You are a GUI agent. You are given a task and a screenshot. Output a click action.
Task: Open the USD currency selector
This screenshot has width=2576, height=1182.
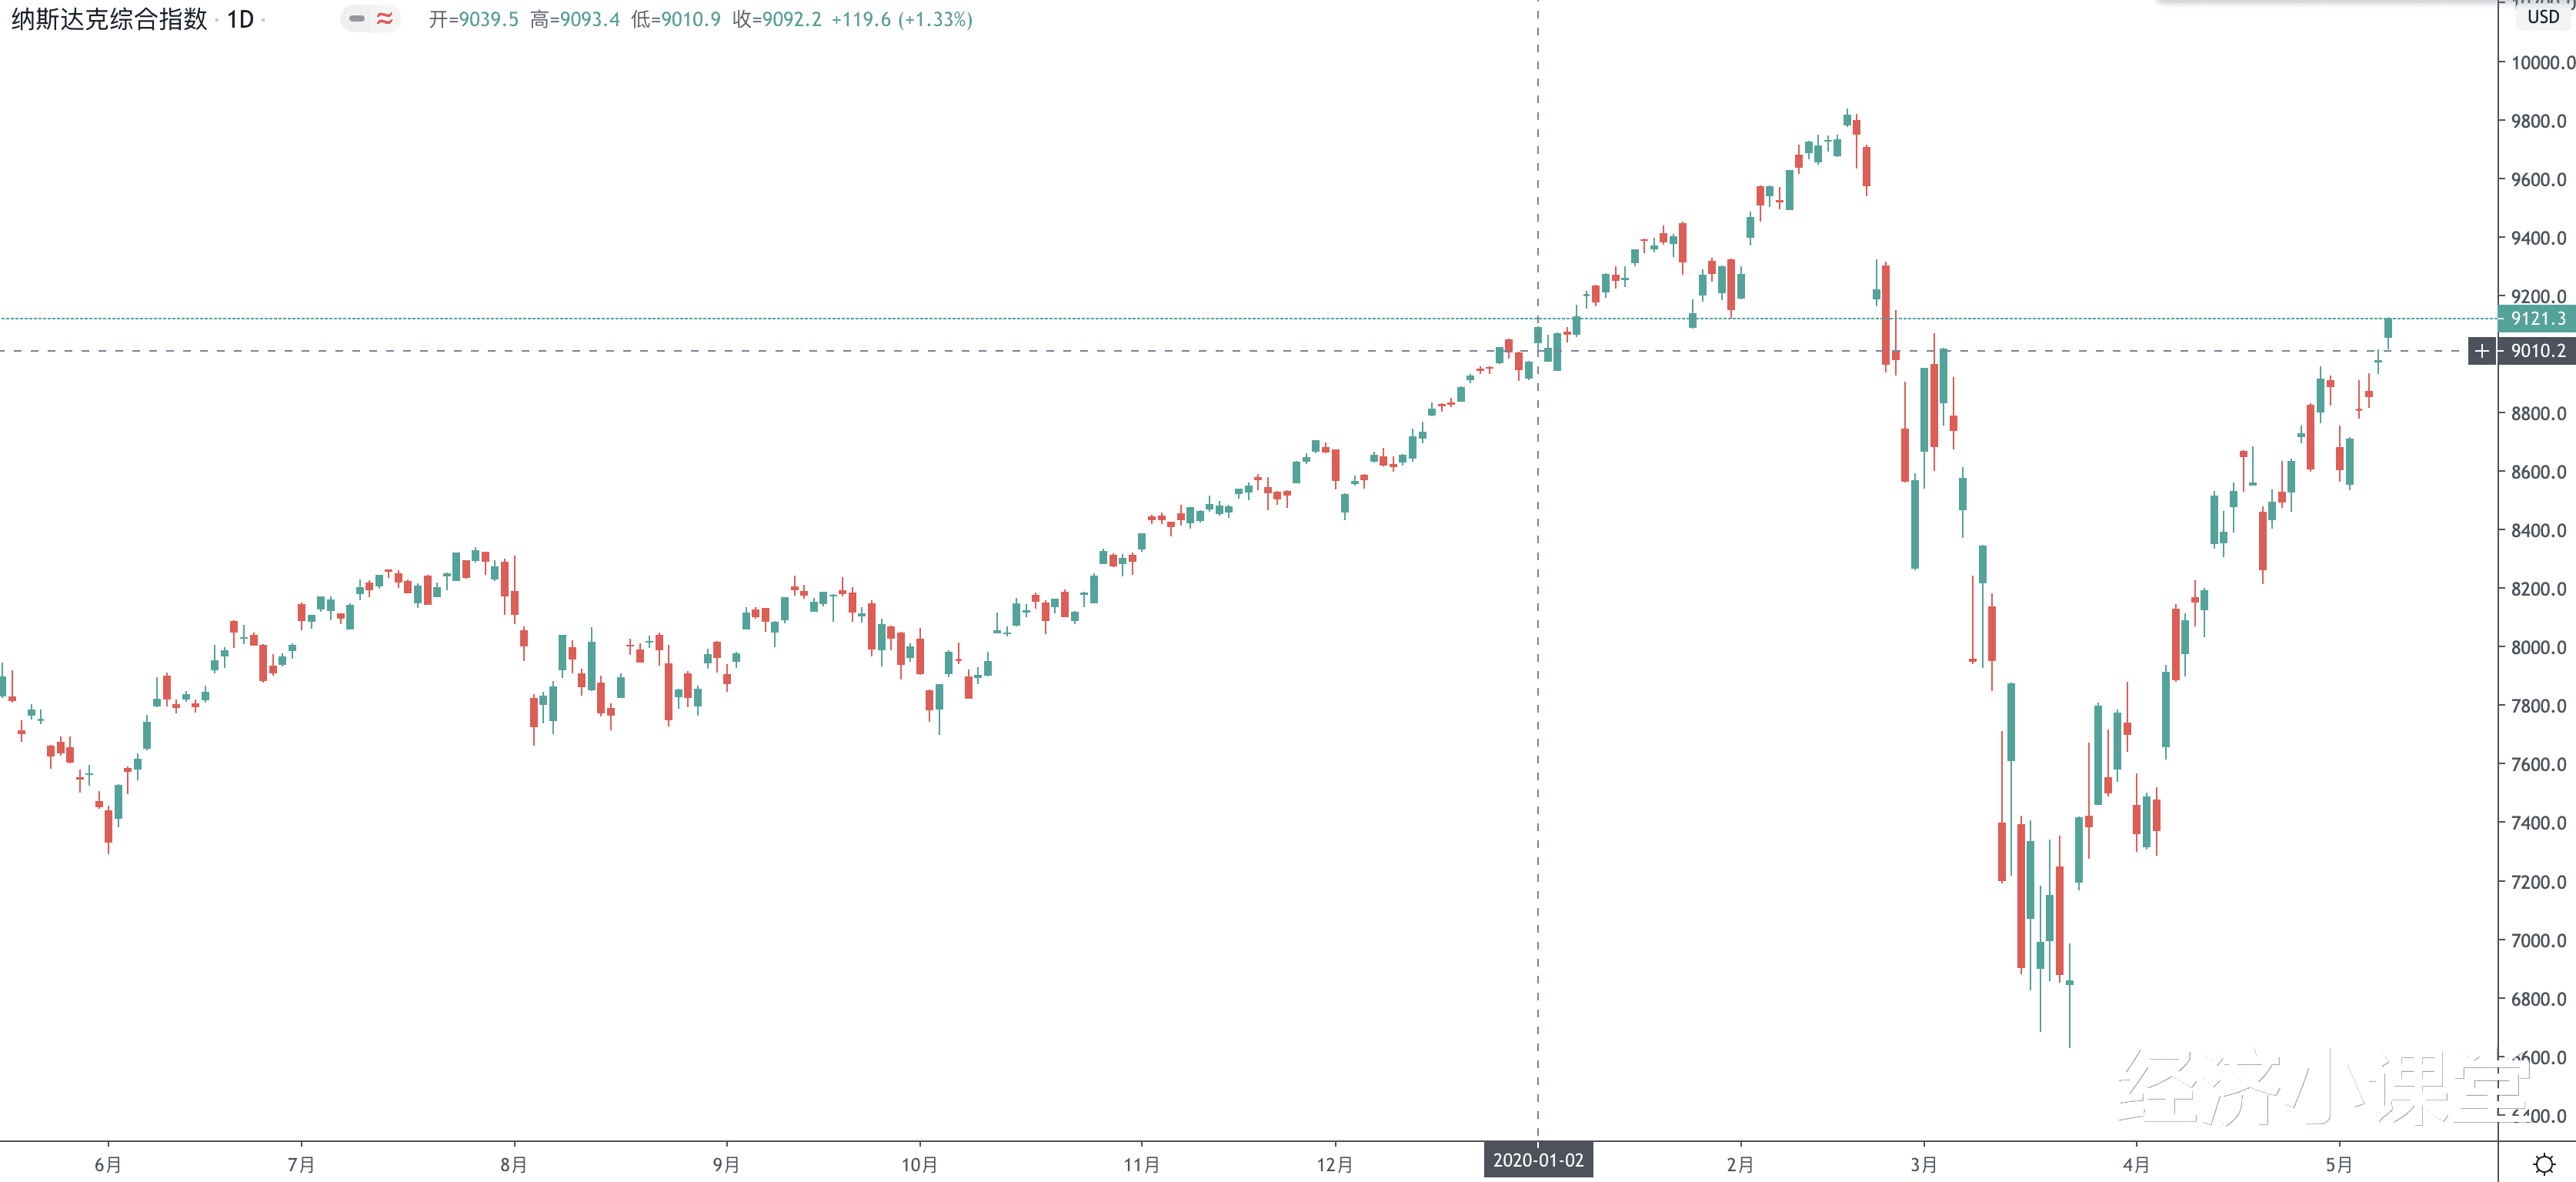click(2543, 17)
